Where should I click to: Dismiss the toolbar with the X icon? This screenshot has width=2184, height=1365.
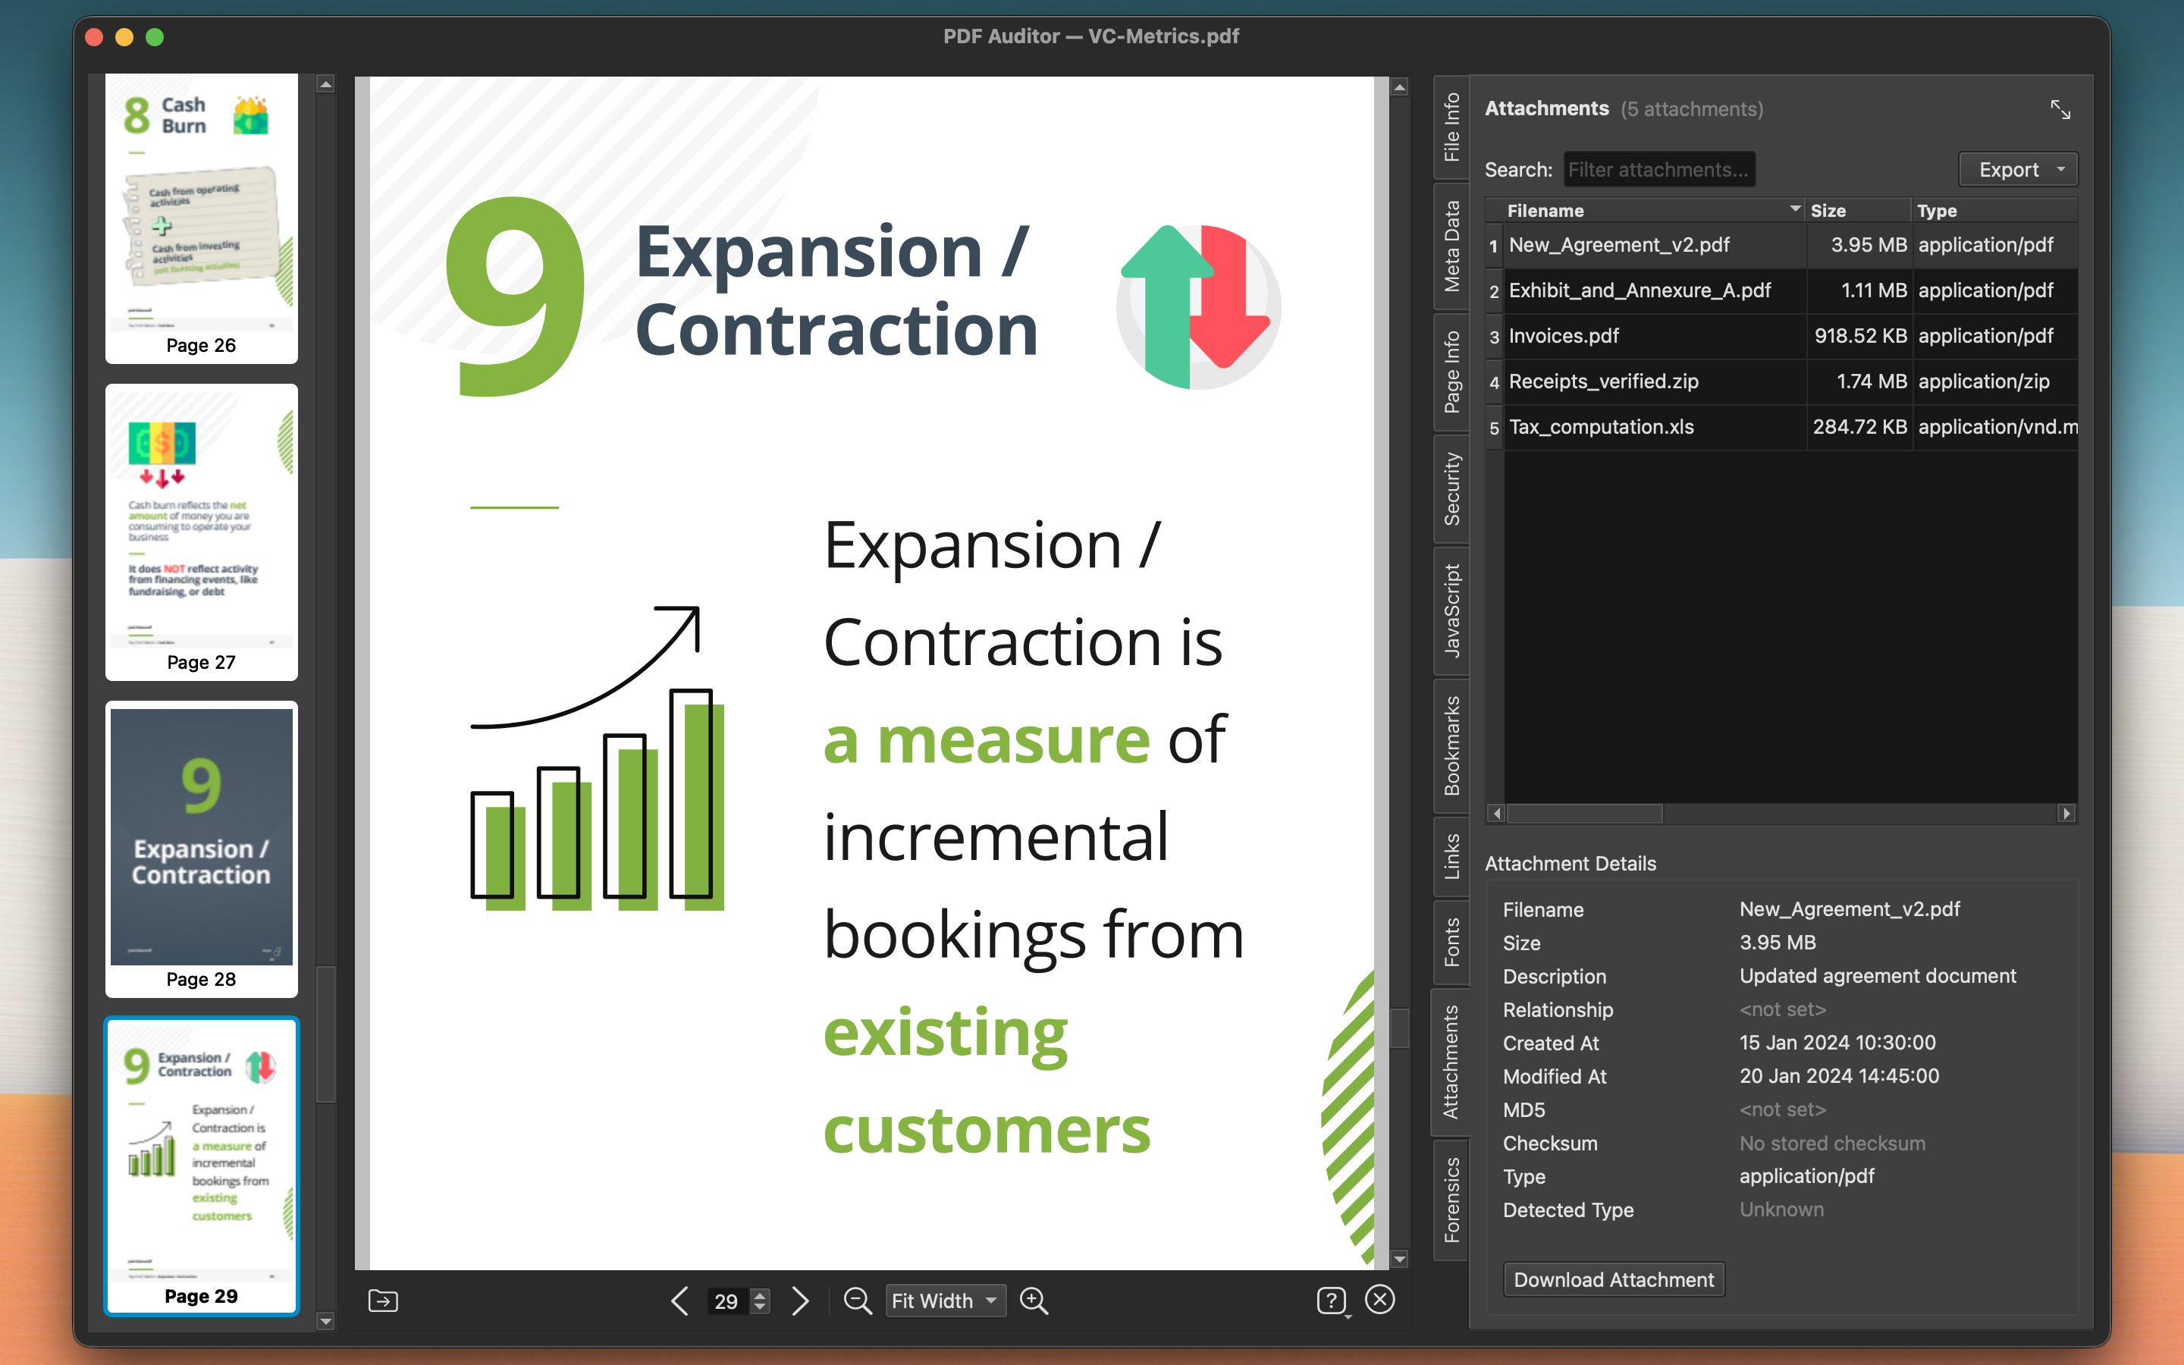[1380, 1300]
